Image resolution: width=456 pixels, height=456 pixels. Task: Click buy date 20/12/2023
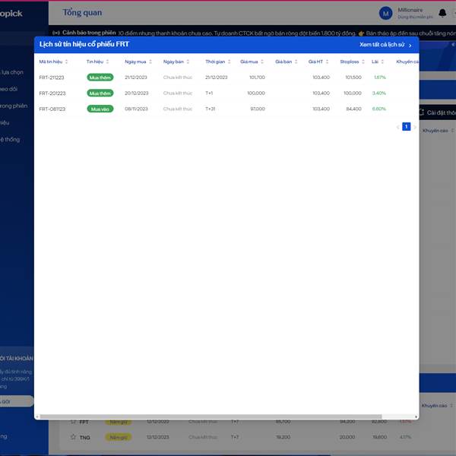pos(136,93)
